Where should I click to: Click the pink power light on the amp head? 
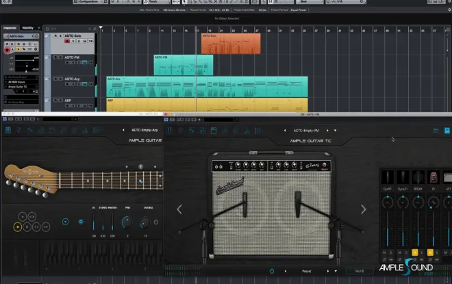tap(325, 165)
